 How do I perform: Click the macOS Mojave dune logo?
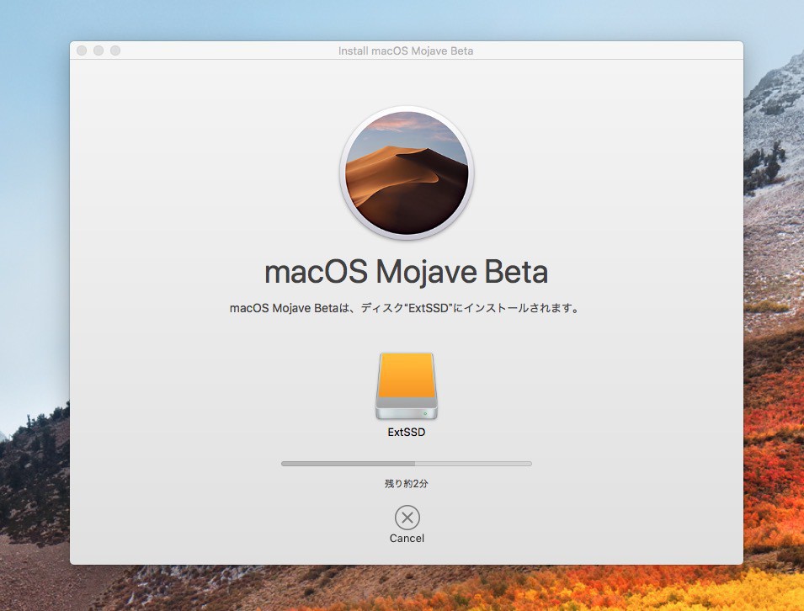[x=407, y=173]
